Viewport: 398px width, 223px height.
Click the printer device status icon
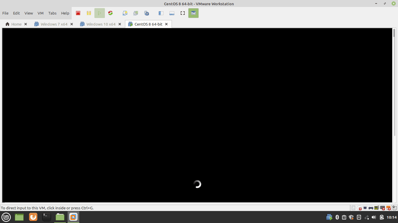tap(371, 208)
